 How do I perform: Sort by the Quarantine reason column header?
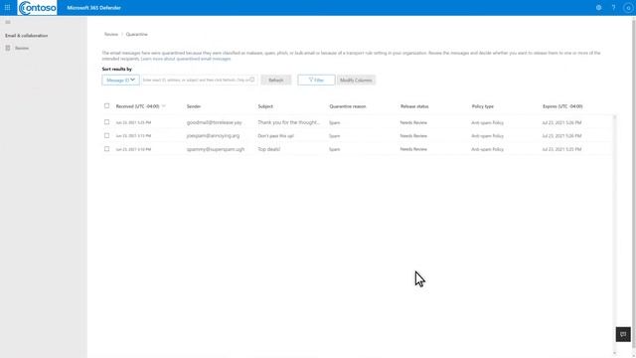(347, 106)
